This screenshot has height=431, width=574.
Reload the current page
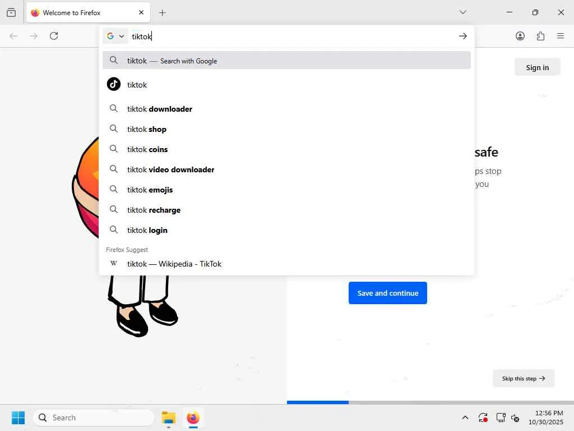coord(54,36)
